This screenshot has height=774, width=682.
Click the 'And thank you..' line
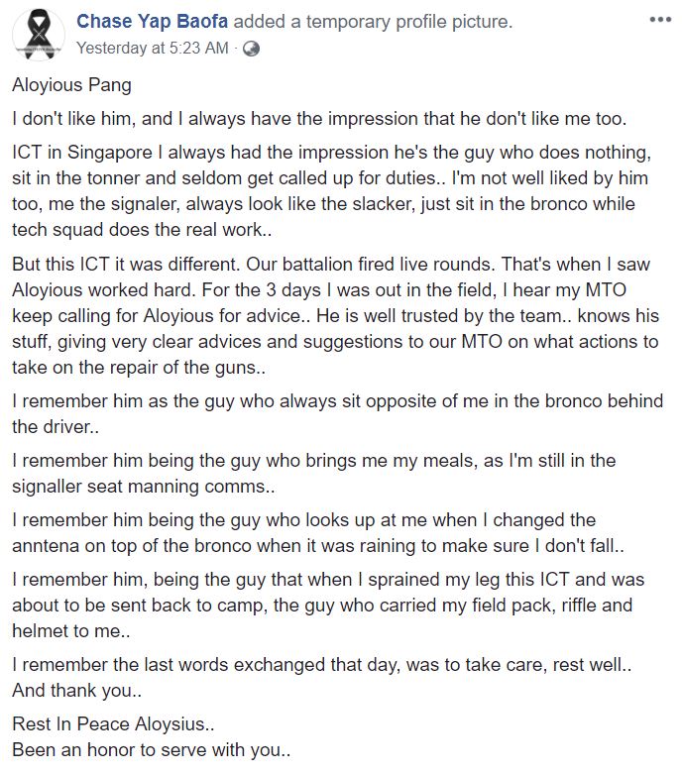tap(76, 691)
